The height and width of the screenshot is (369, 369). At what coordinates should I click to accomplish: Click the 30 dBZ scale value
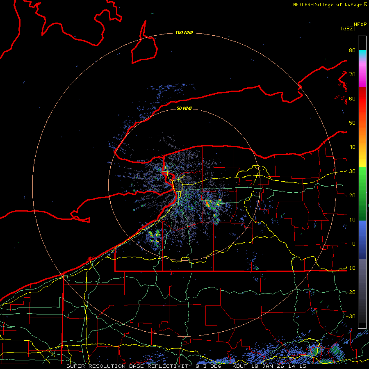(352, 171)
